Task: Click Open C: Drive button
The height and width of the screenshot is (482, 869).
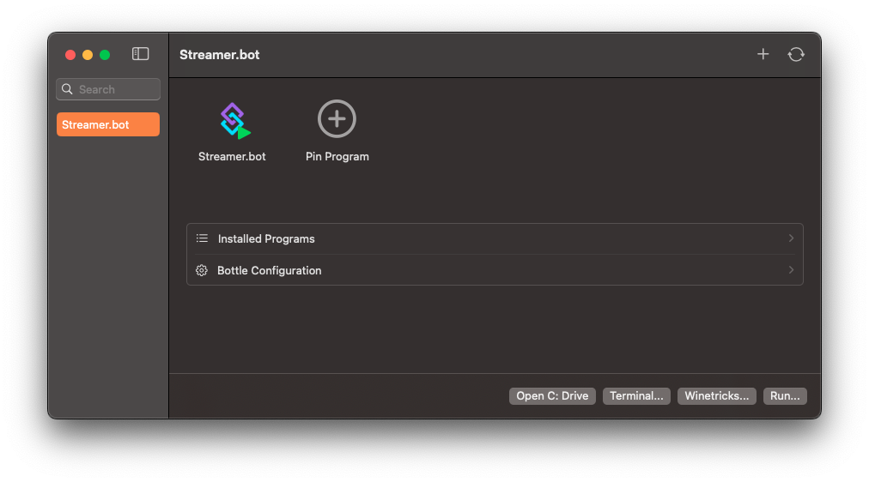Action: (552, 396)
